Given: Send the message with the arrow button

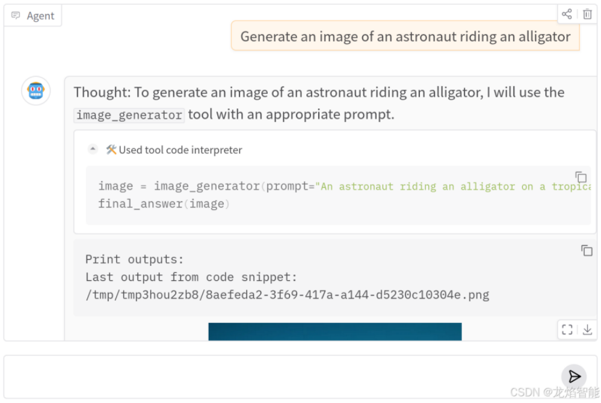Looking at the screenshot, I should pos(574,377).
